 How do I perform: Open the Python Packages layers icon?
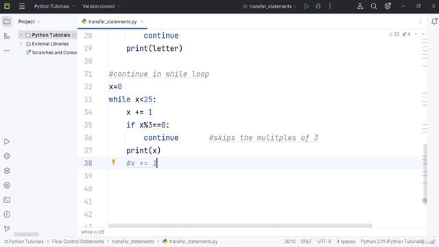click(7, 171)
